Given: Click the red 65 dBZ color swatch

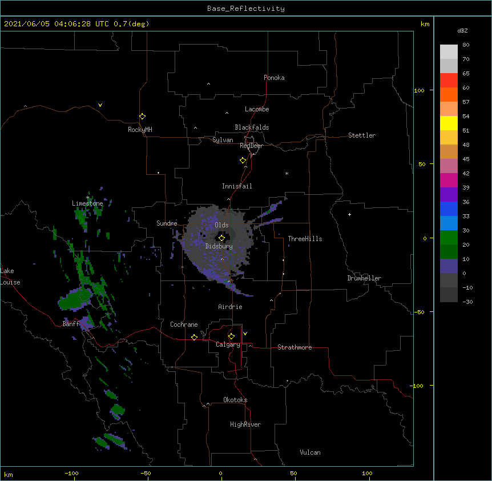Looking at the screenshot, I should tap(449, 80).
